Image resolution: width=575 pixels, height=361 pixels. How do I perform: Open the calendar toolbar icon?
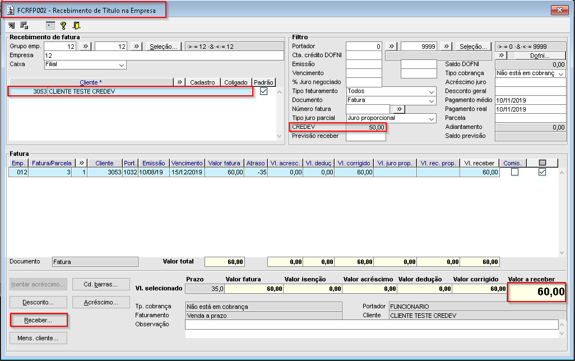[50, 25]
